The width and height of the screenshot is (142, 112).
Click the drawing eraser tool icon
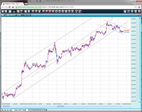click(77, 11)
